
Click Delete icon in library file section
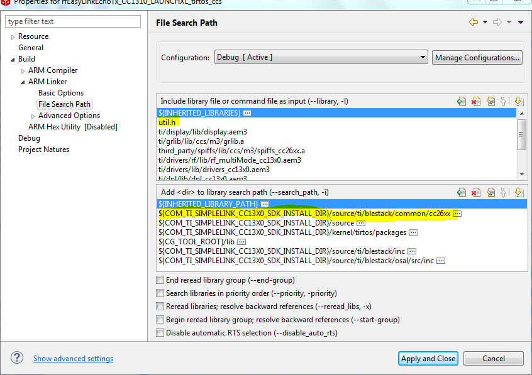coord(476,101)
